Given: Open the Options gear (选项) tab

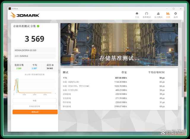Looking at the screenshot, I should [x=175, y=15].
